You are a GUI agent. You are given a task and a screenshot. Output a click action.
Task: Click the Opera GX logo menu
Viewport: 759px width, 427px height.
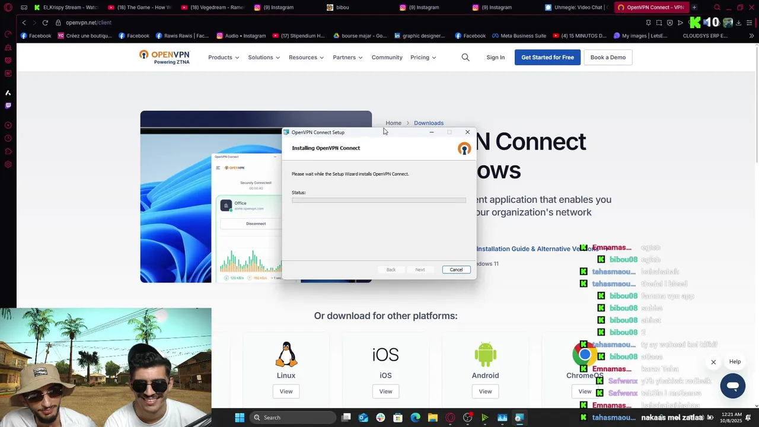click(x=8, y=8)
